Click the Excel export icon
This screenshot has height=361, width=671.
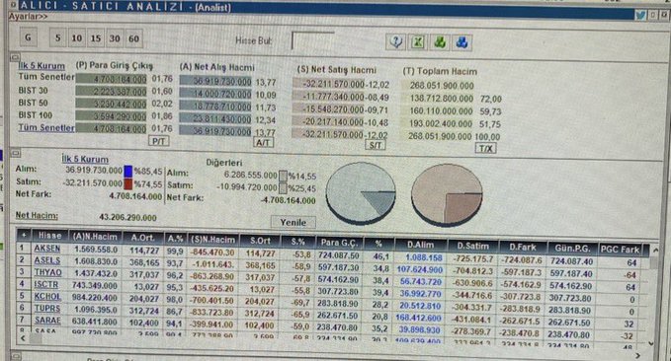[x=418, y=42]
